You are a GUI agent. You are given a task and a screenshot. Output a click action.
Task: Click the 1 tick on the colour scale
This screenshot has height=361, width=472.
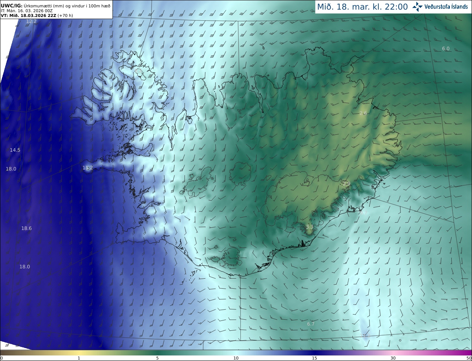79,358
